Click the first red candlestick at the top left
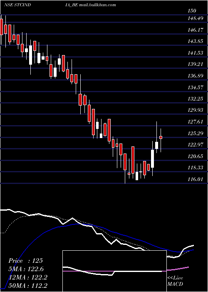The width and height of the screenshot is (208, 292). tap(2, 27)
